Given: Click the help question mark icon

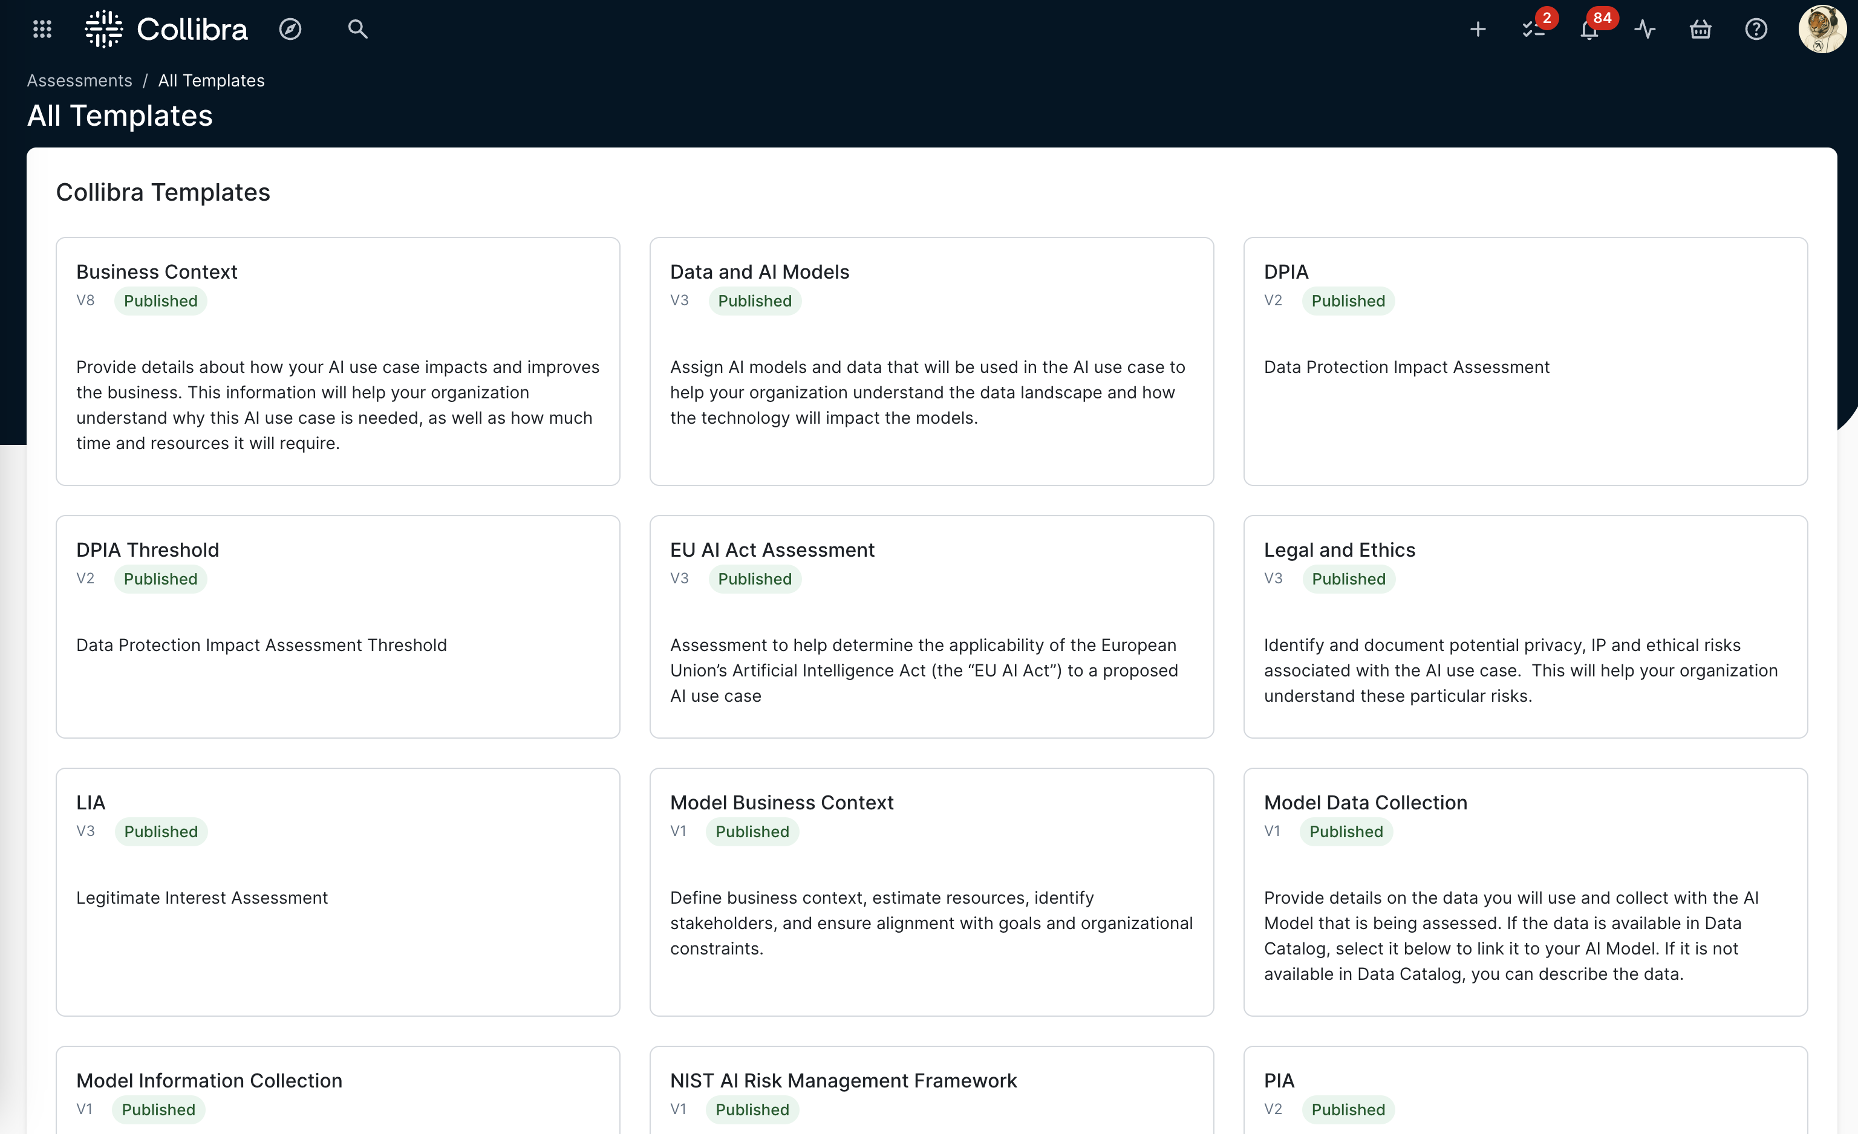Looking at the screenshot, I should pos(1756,30).
